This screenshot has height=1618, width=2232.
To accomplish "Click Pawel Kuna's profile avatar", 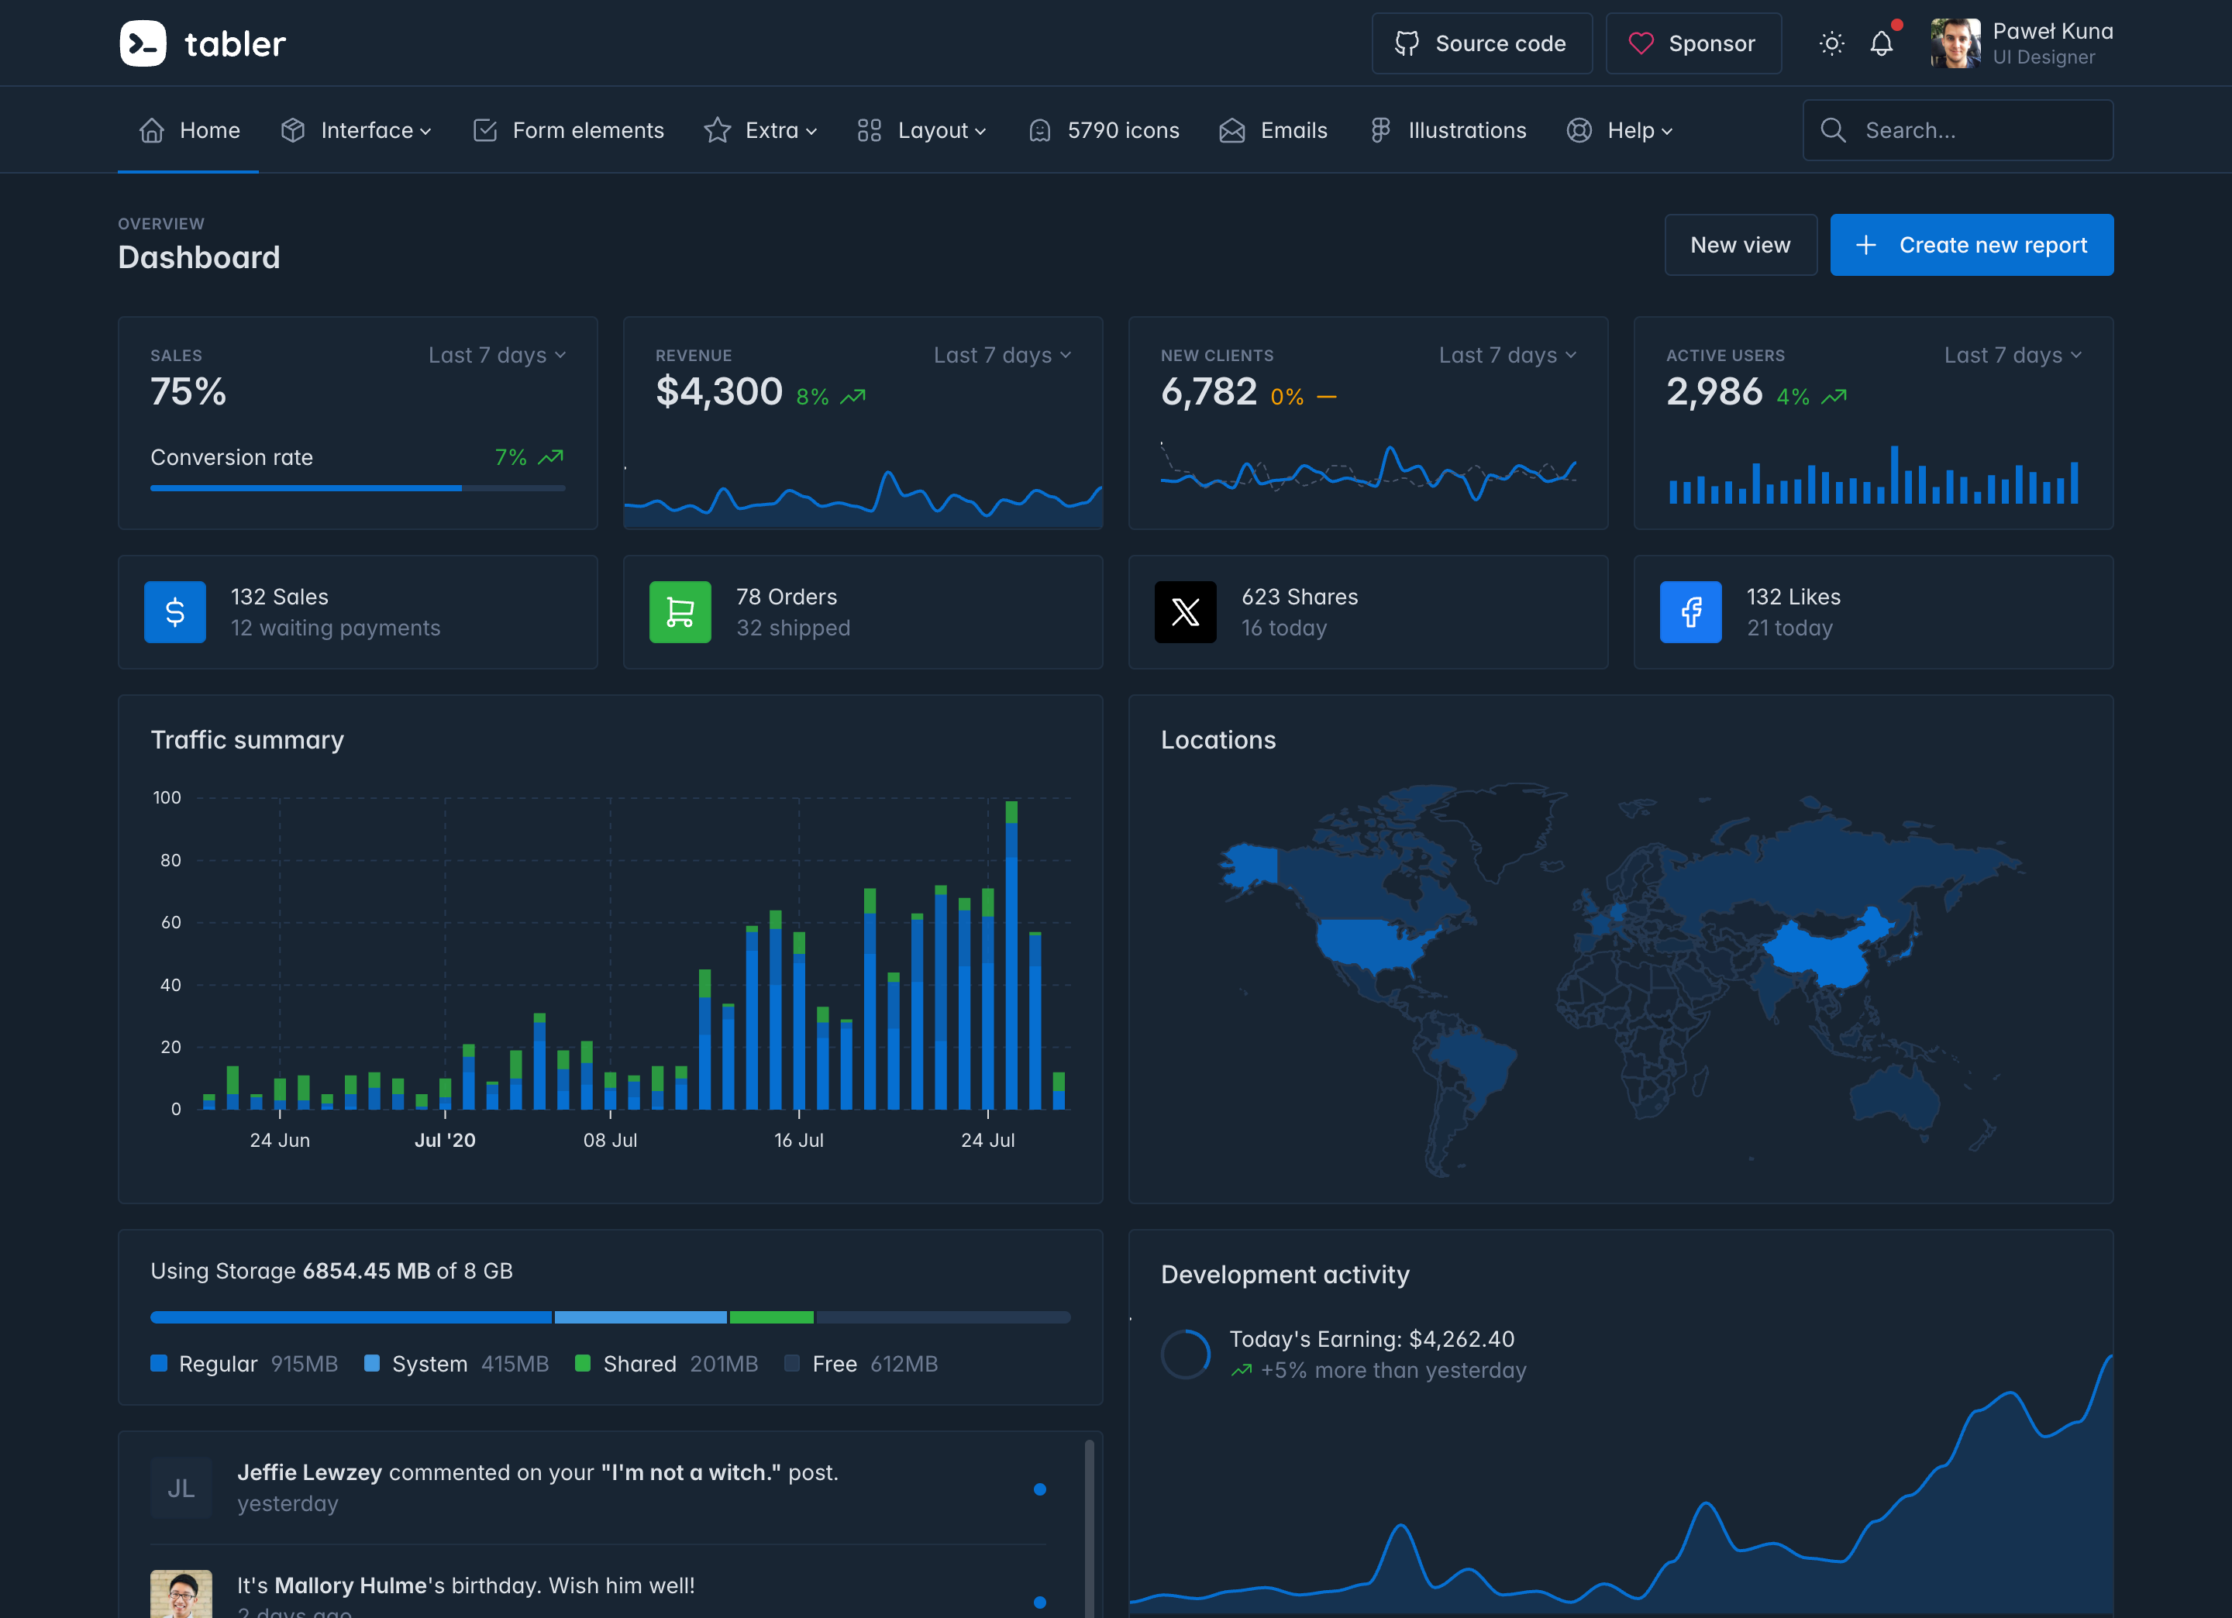I will (x=1955, y=43).
